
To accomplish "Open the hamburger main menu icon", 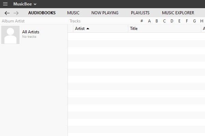I will (x=5, y=4).
